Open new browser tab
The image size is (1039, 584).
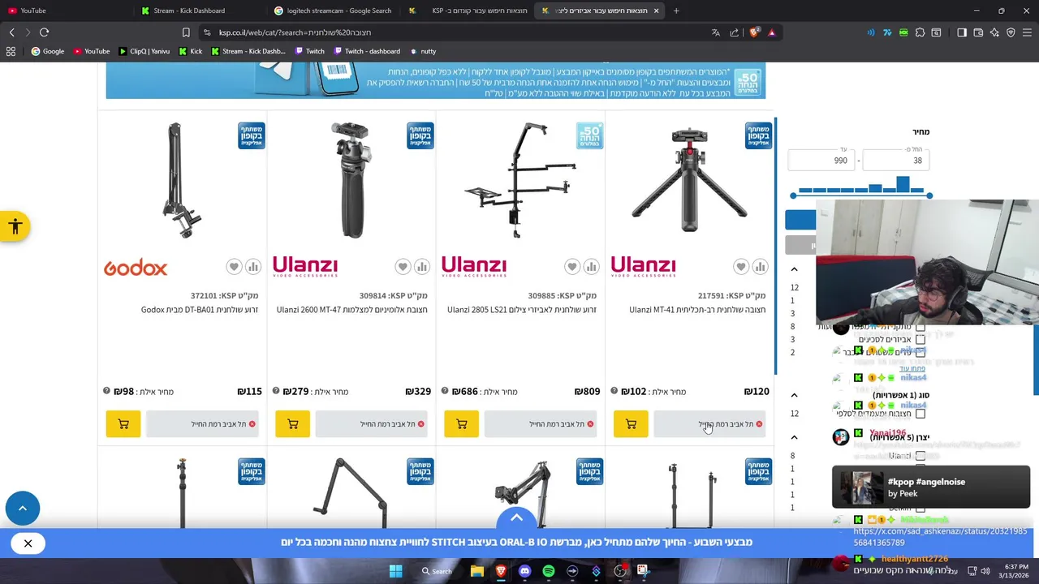(x=676, y=11)
